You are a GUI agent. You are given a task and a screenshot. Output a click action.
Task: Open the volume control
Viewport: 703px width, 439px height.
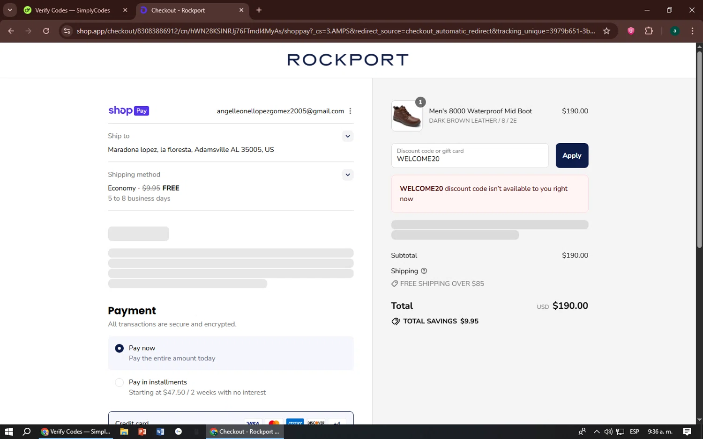coord(608,432)
